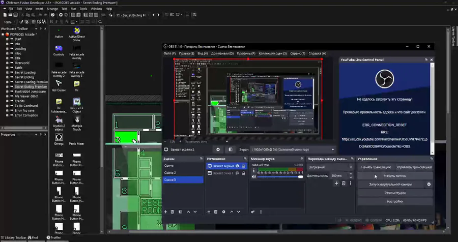Add a scene with plus in Сцены
This screenshot has height=242, width=458.
(x=165, y=211)
